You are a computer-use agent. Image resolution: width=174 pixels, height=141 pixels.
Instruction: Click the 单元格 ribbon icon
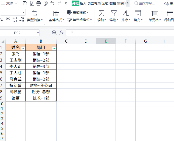pyautogui.click(x=155, y=13)
